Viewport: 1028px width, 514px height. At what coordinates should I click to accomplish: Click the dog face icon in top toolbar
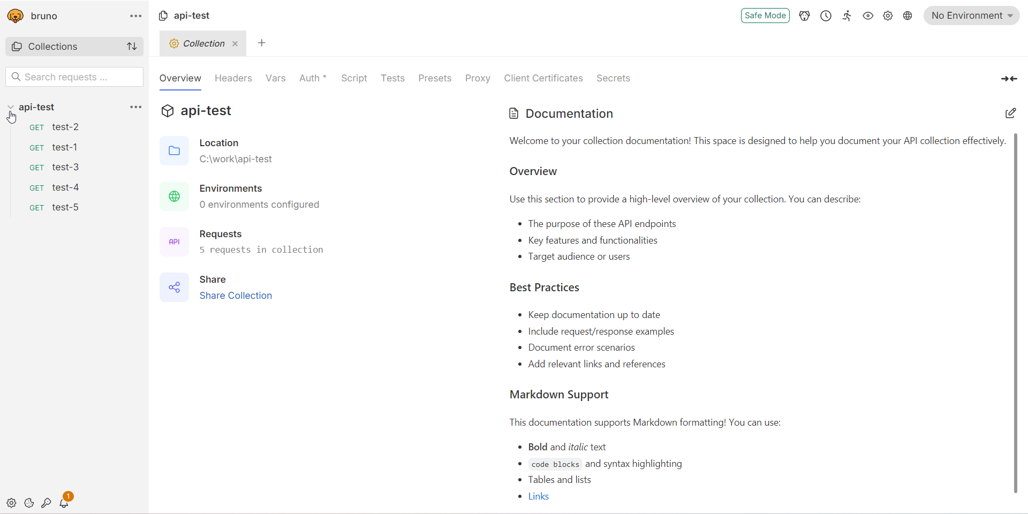point(804,16)
